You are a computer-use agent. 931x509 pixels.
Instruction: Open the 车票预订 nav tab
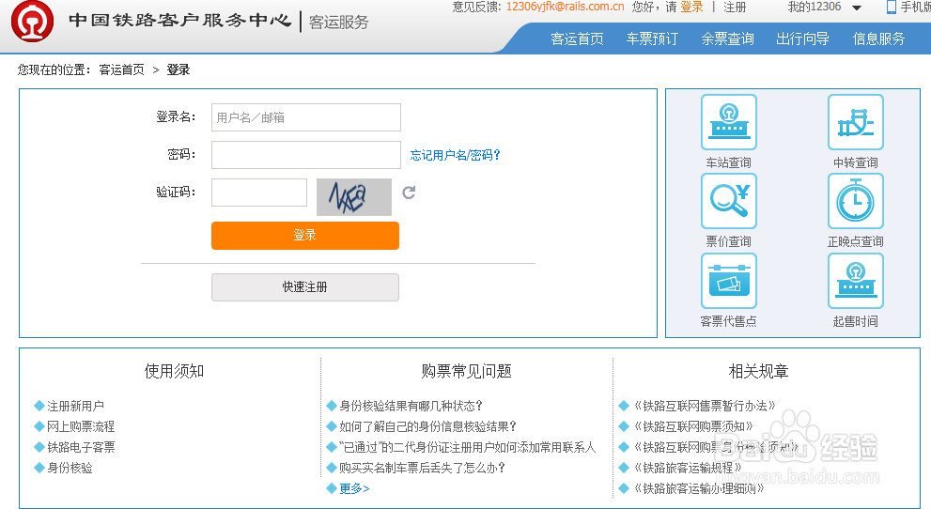pyautogui.click(x=652, y=39)
